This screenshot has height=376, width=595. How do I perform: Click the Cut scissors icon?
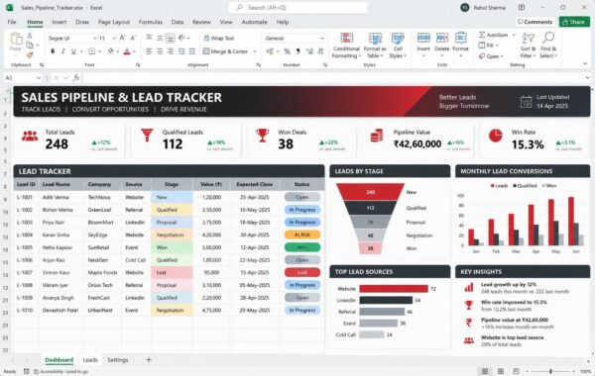pyautogui.click(x=30, y=36)
